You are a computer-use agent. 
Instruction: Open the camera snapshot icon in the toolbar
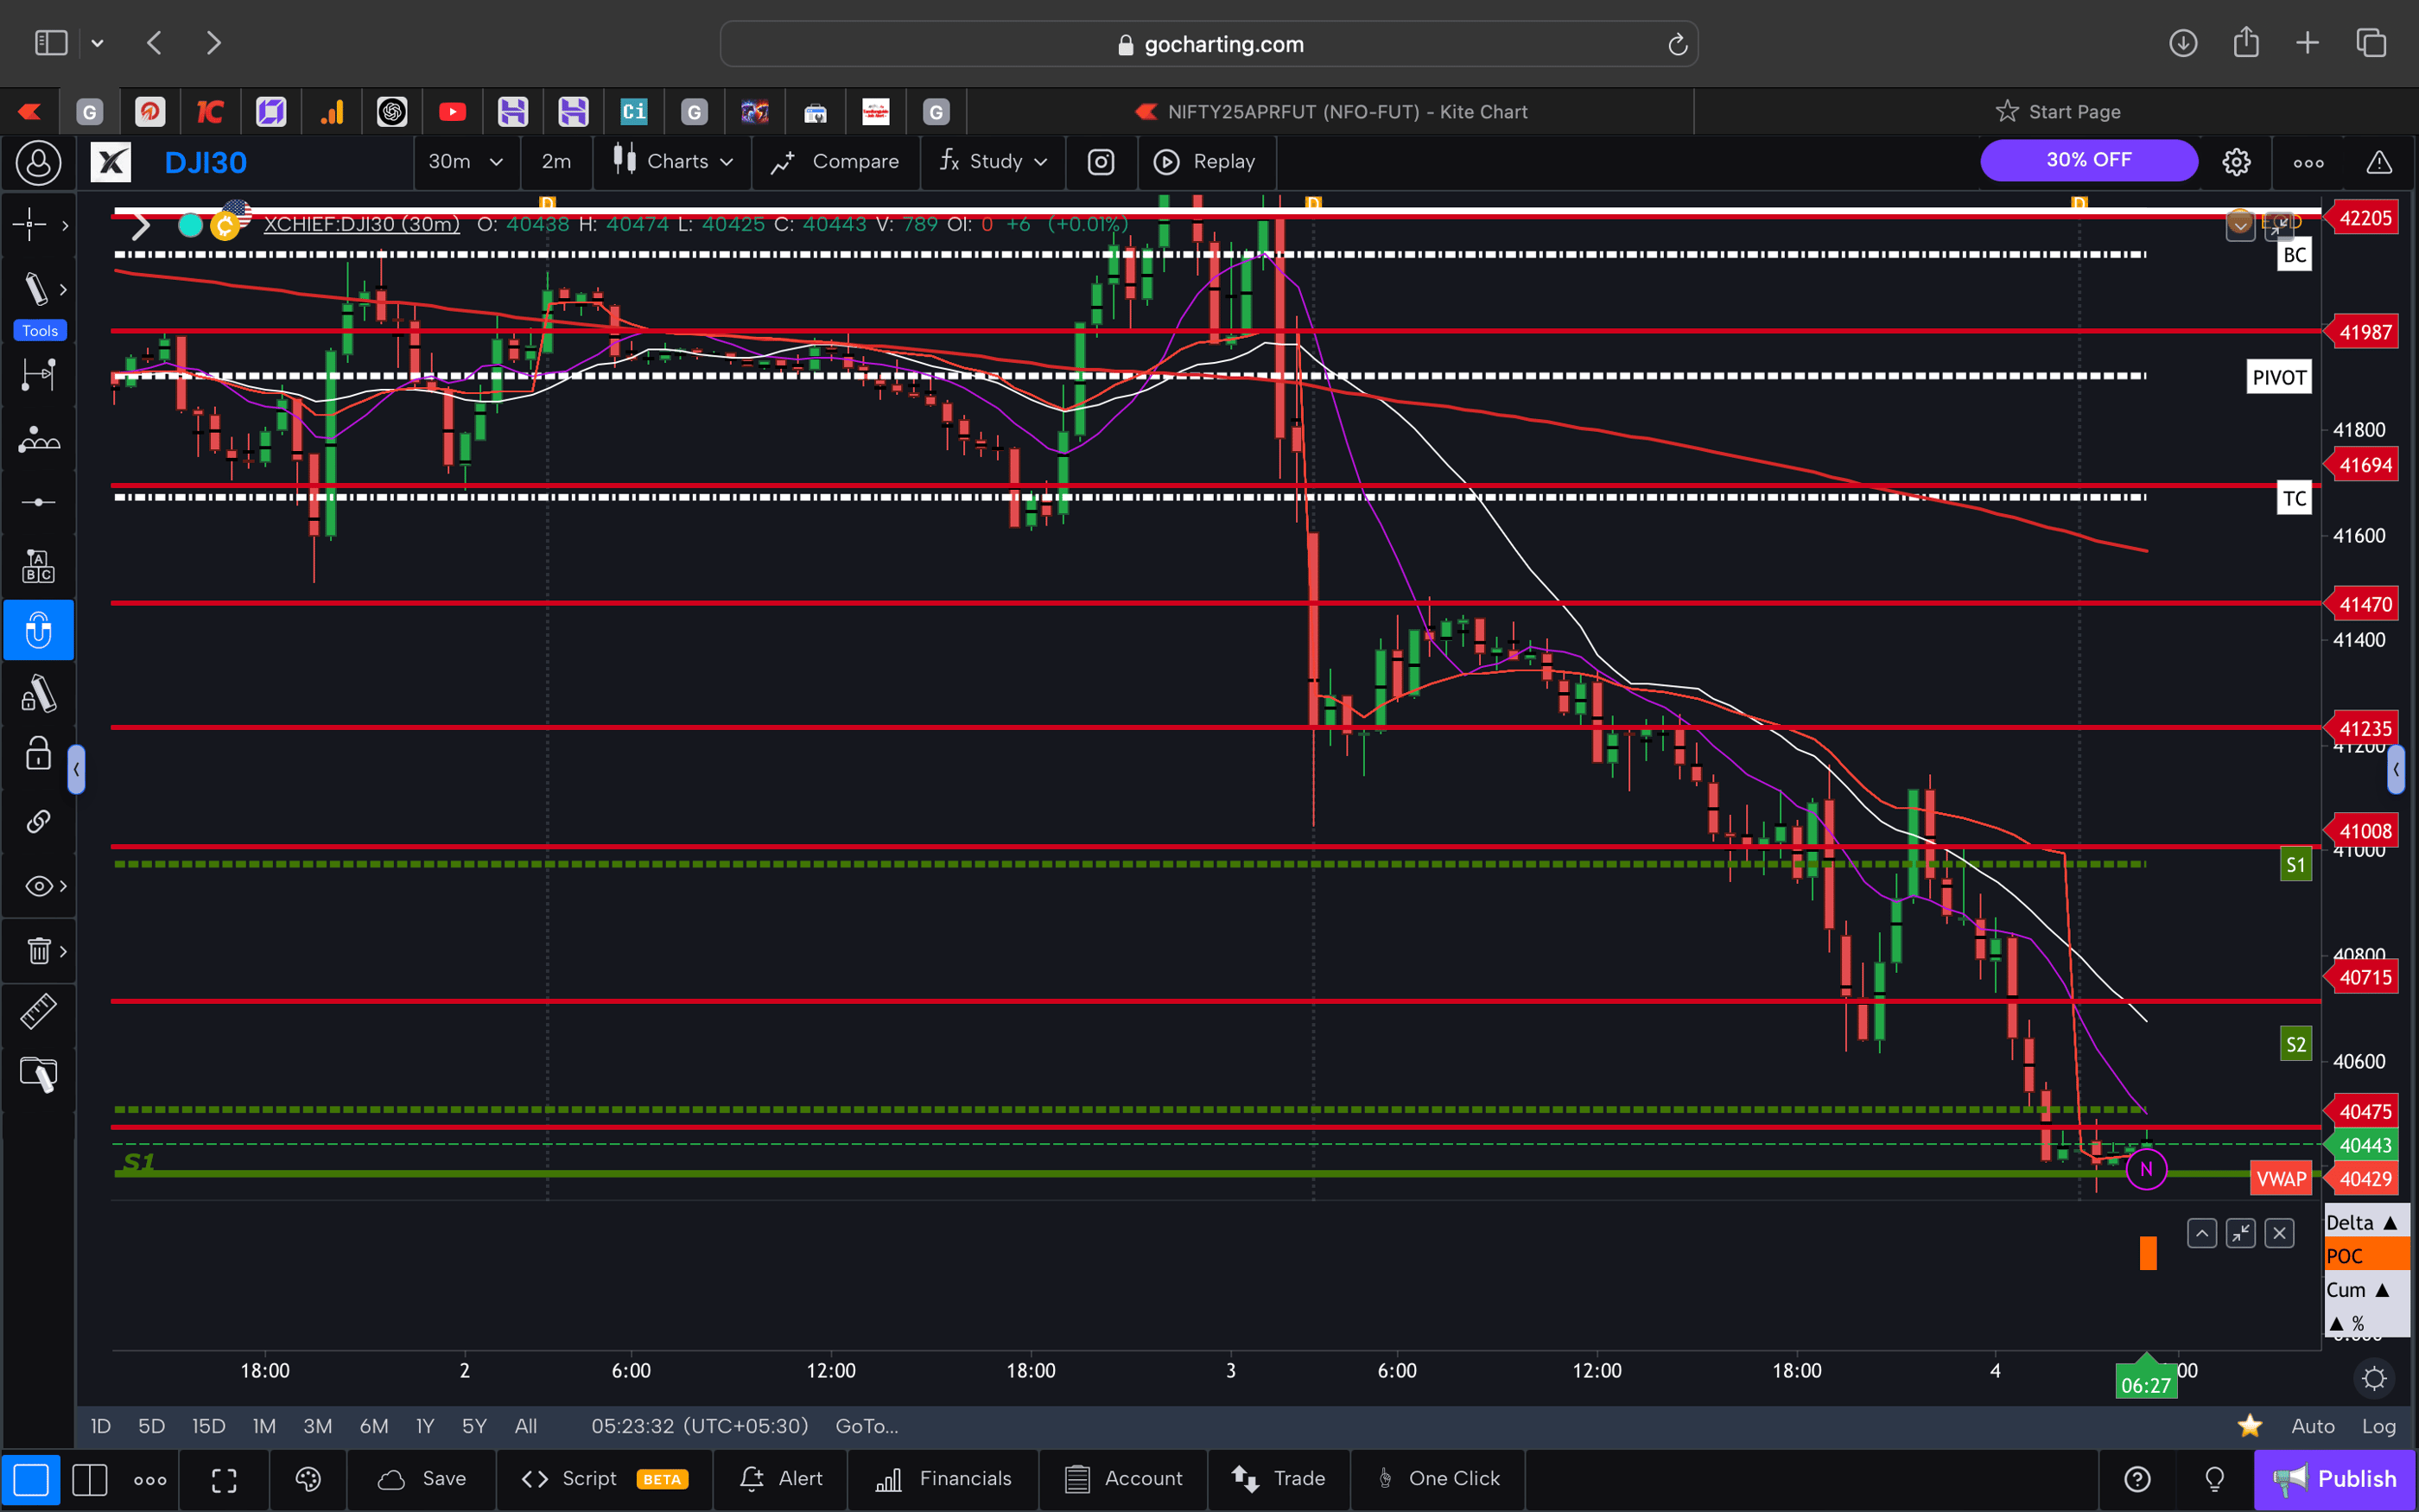point(1101,161)
